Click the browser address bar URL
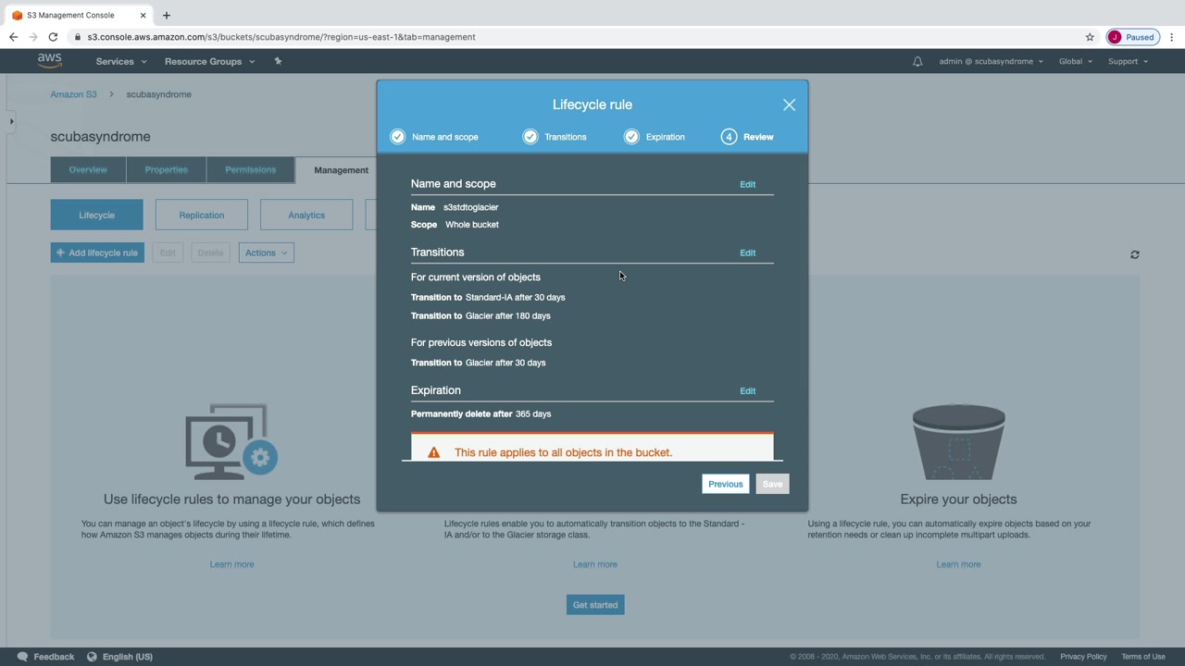 pyautogui.click(x=281, y=37)
